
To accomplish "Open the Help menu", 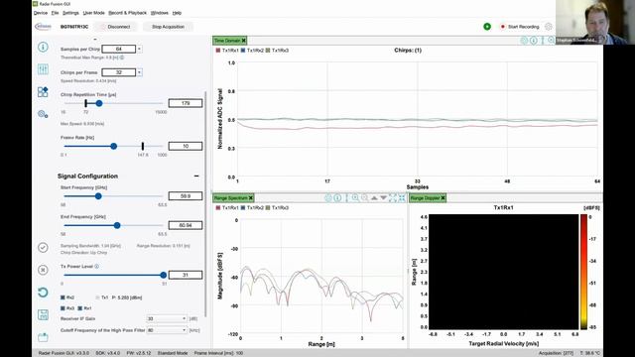I will 177,13.
